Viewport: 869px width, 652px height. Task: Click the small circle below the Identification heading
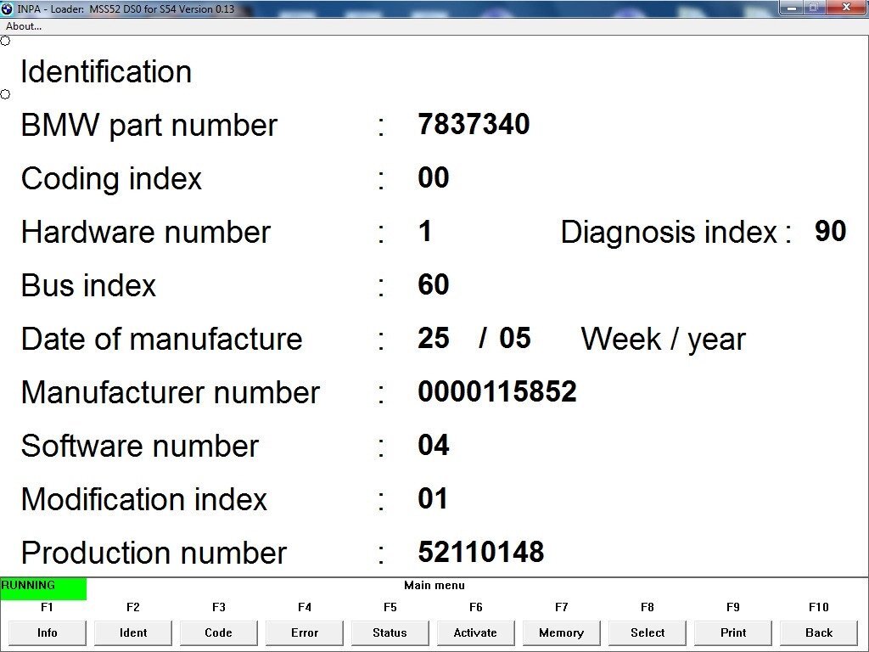[x=5, y=94]
